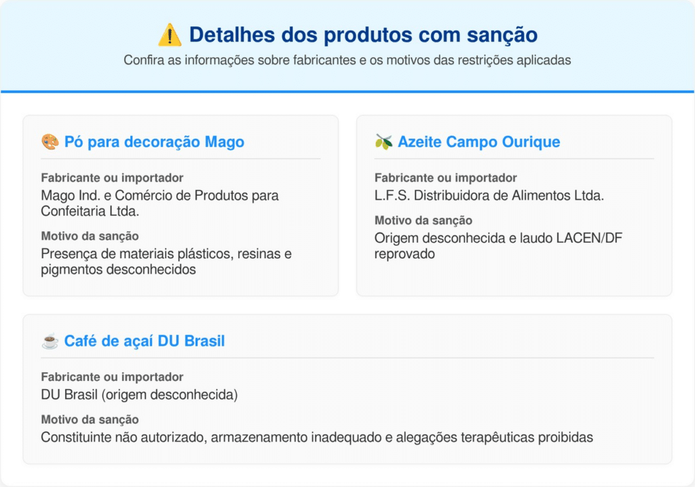
Task: Click 'Motivo da sanção' label in Mago card
Action: (90, 236)
